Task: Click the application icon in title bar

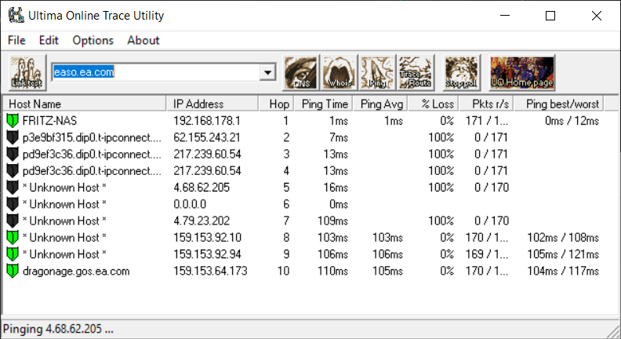Action: pos(16,16)
